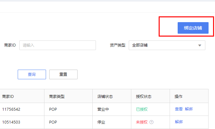
Task: Click the help icon beside 未授权
Action: [x=152, y=122]
